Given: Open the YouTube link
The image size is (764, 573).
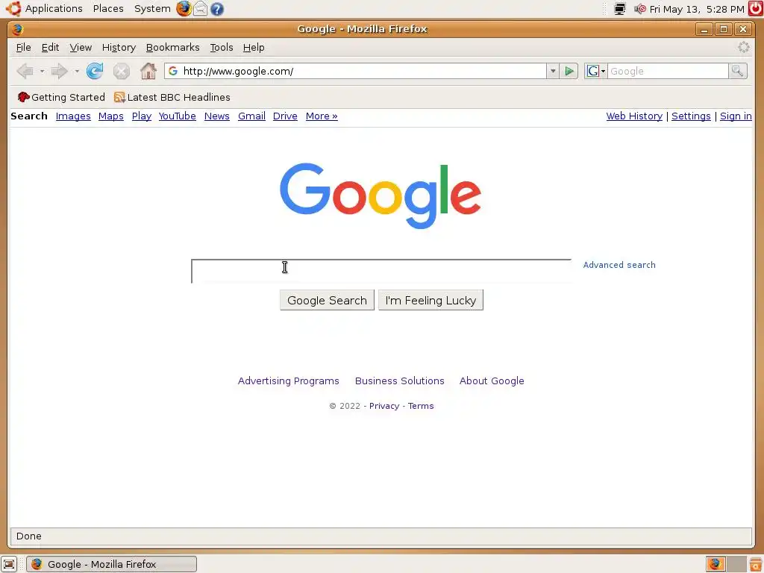Looking at the screenshot, I should [177, 116].
